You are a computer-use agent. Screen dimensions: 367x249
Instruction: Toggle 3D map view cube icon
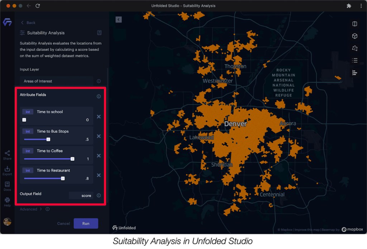[x=355, y=36]
